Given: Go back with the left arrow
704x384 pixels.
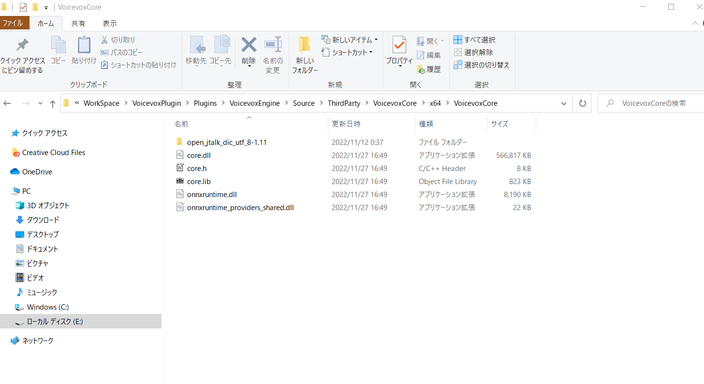Looking at the screenshot, I should point(7,103).
